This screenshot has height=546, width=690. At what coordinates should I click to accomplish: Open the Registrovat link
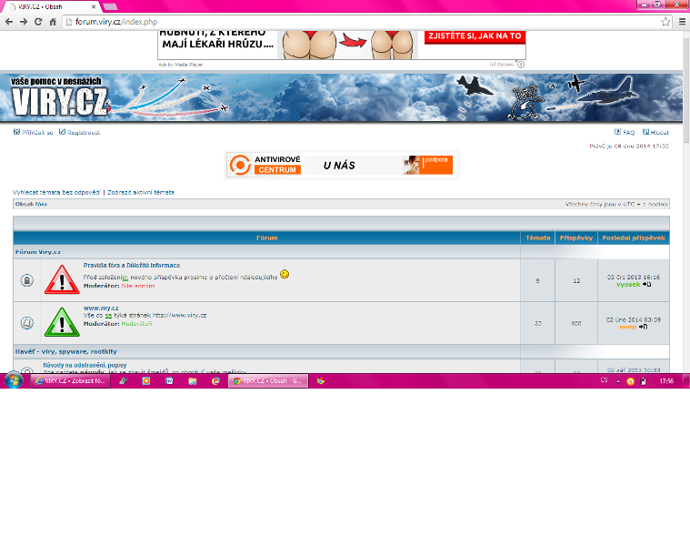[x=84, y=133]
